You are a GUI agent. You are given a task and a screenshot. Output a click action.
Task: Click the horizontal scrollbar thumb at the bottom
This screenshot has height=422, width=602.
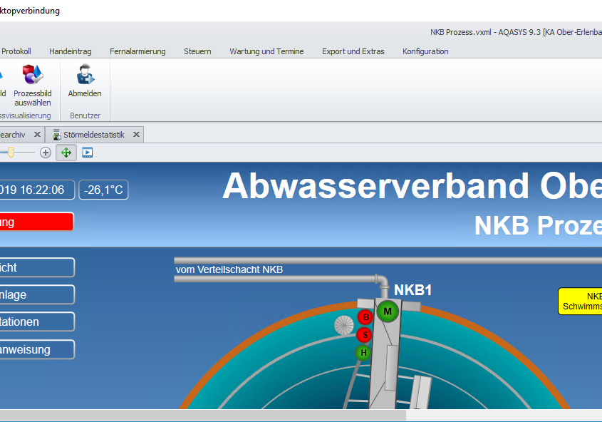point(203,415)
